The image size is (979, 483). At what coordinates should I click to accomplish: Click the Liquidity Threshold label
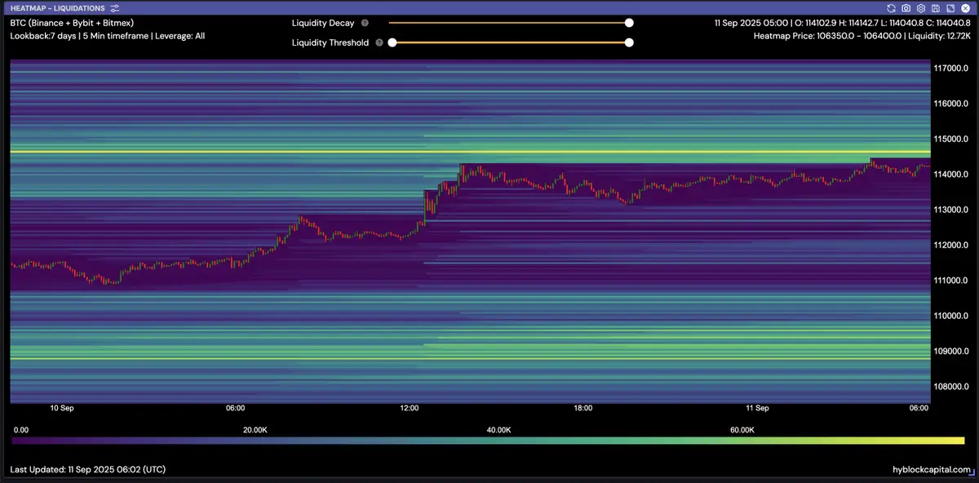pyautogui.click(x=330, y=42)
